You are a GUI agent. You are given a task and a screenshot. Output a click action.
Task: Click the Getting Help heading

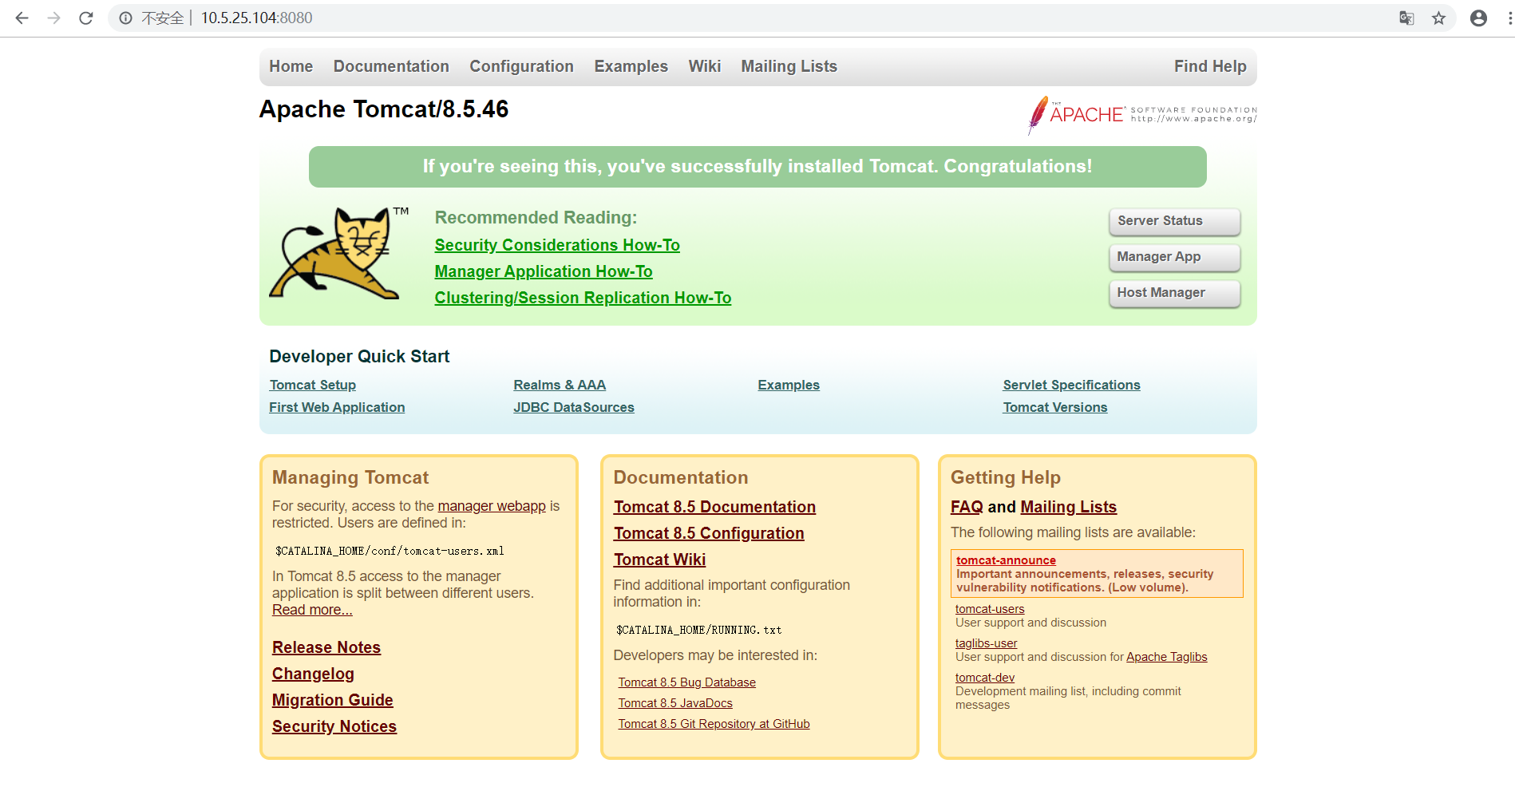point(1006,477)
